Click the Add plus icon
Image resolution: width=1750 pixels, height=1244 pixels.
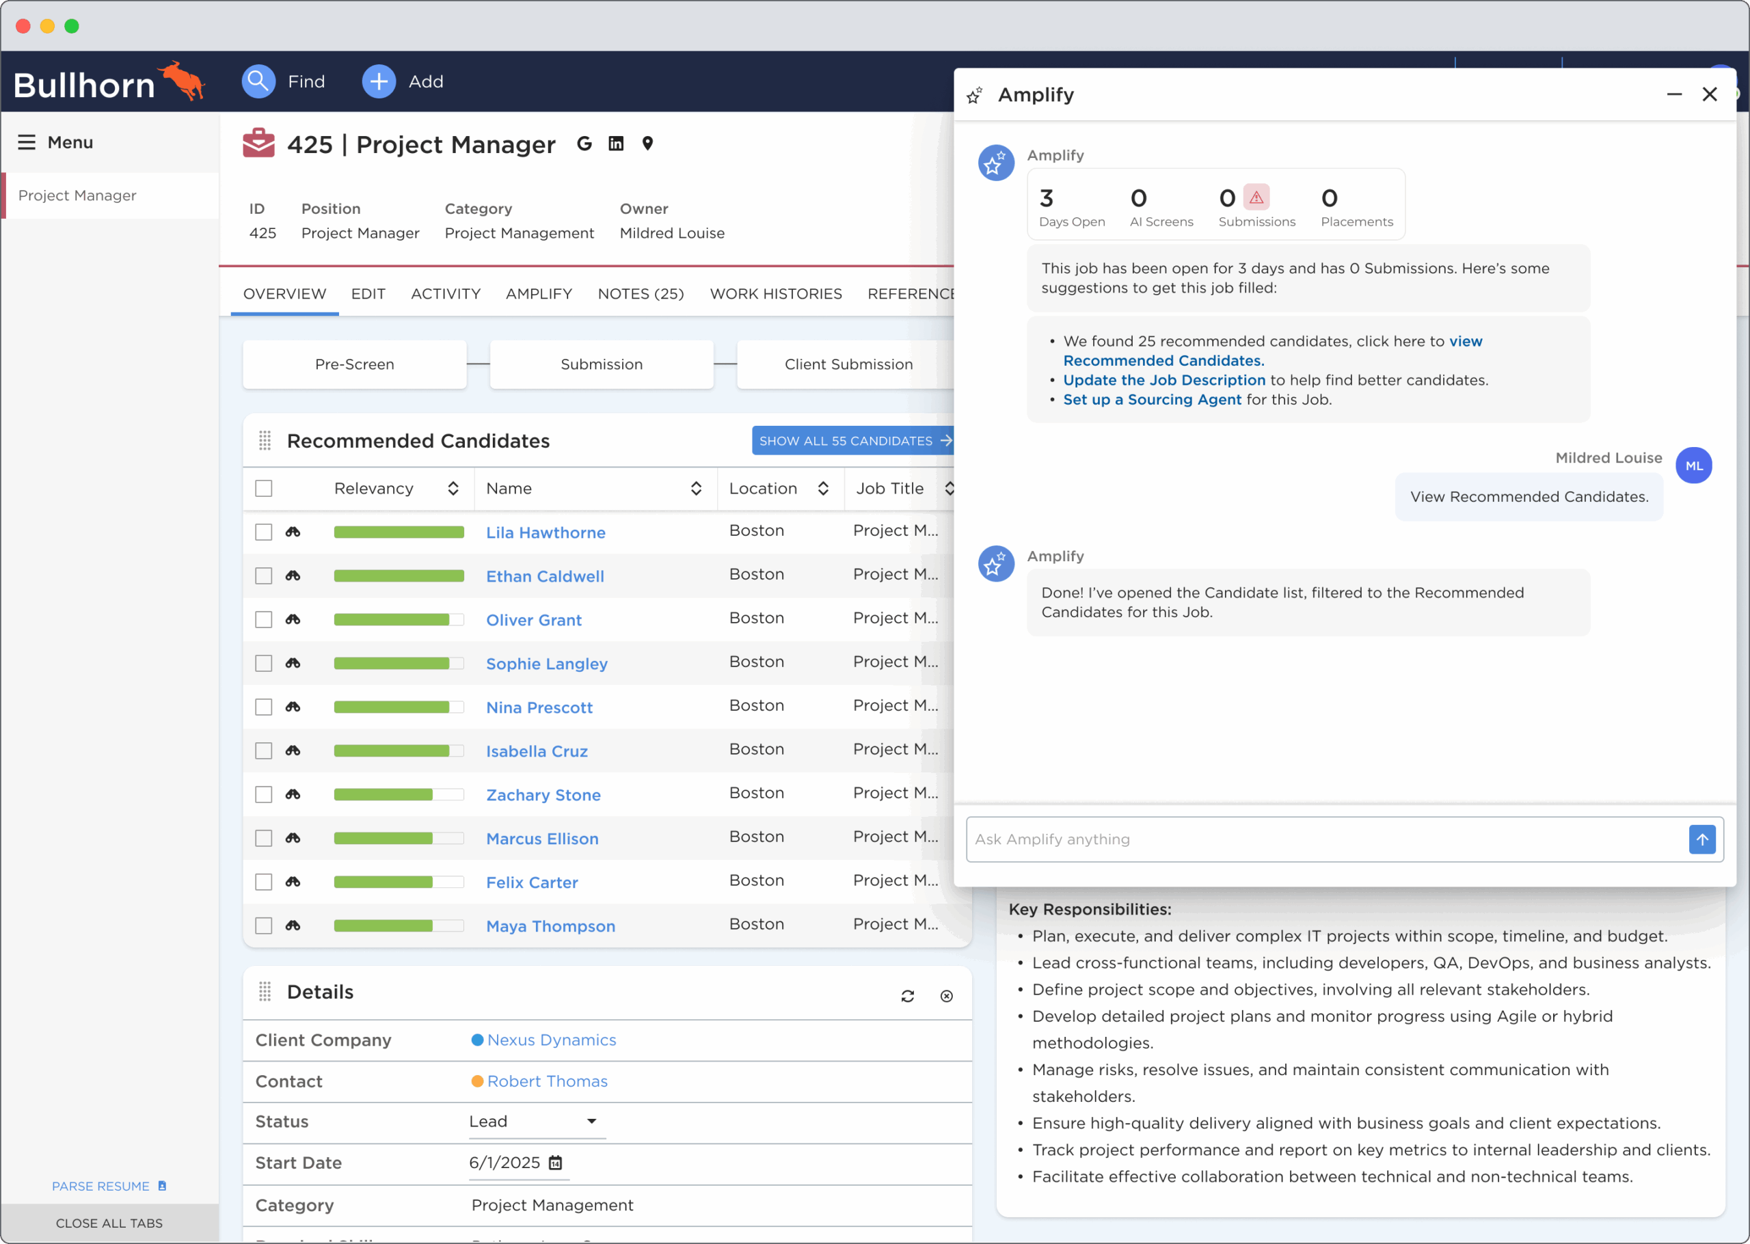click(378, 81)
